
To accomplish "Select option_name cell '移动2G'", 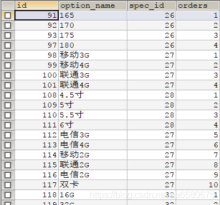I will point(93,155).
